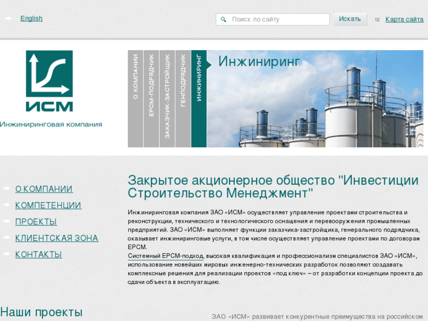
Task: Click the industrial tanks banner image
Action: tap(316, 98)
